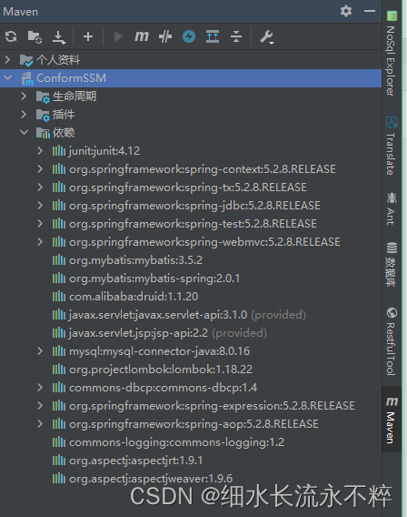Select javax.servlet-api:3.1.0 provided dependency
The image size is (407, 517).
tap(187, 315)
